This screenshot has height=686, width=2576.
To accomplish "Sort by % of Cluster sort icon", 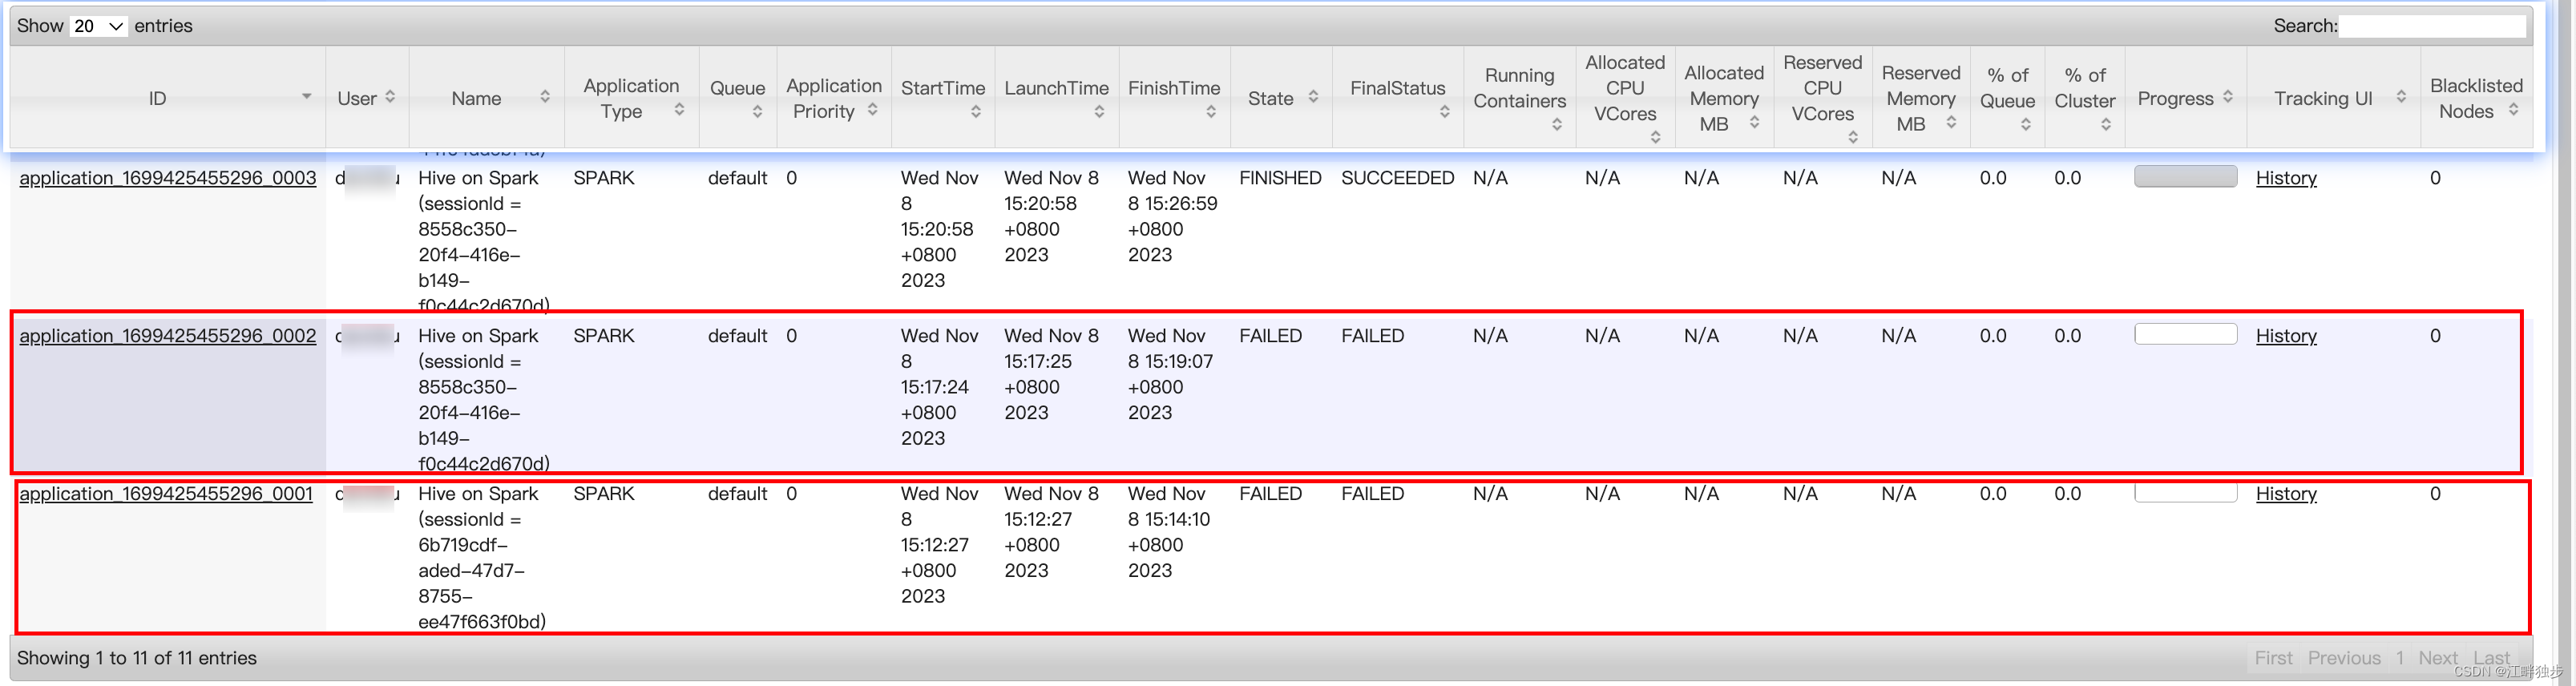I will click(2105, 125).
